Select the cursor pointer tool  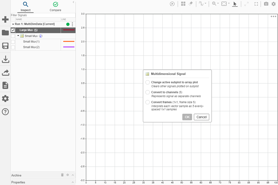pos(235,4)
